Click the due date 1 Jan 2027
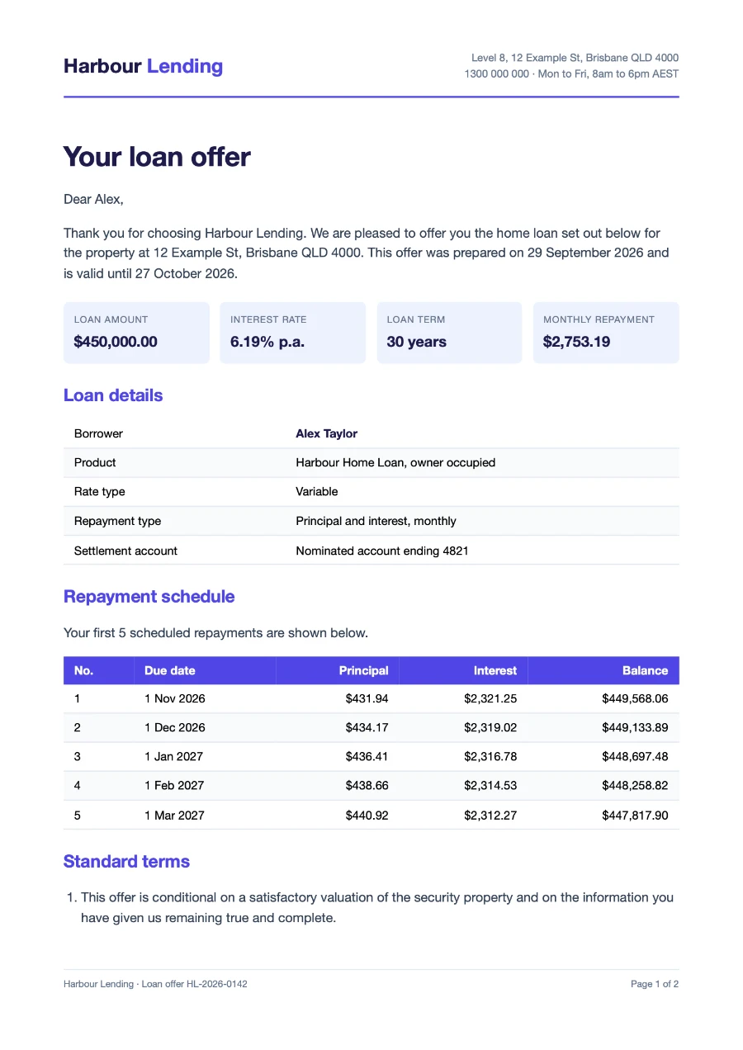This screenshot has height=1050, width=743. tap(173, 756)
